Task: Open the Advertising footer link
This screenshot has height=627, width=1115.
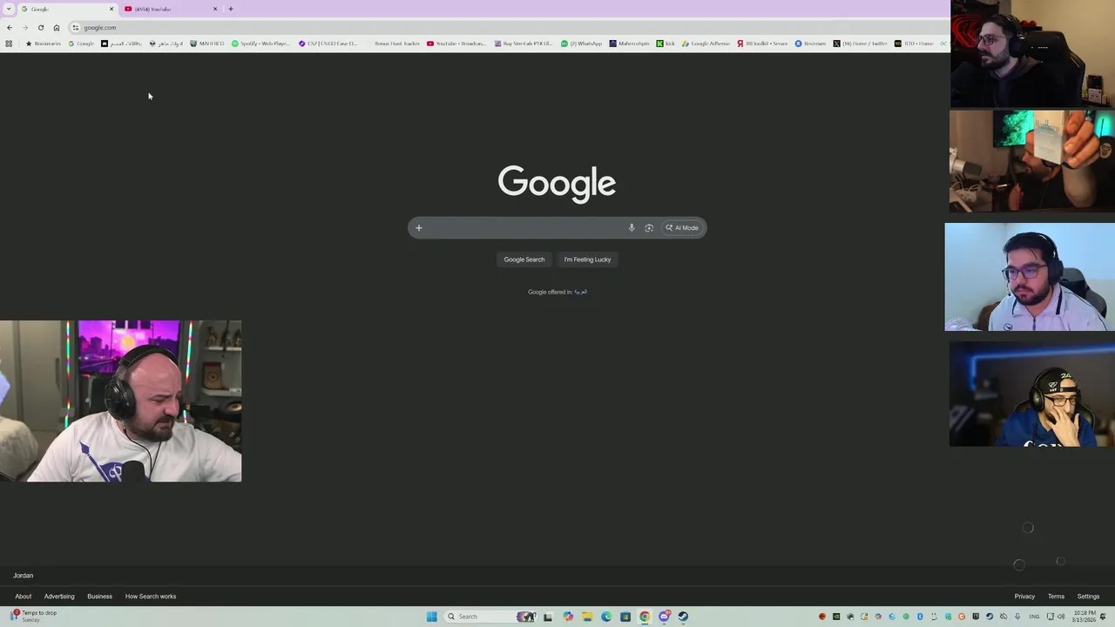Action: (59, 597)
